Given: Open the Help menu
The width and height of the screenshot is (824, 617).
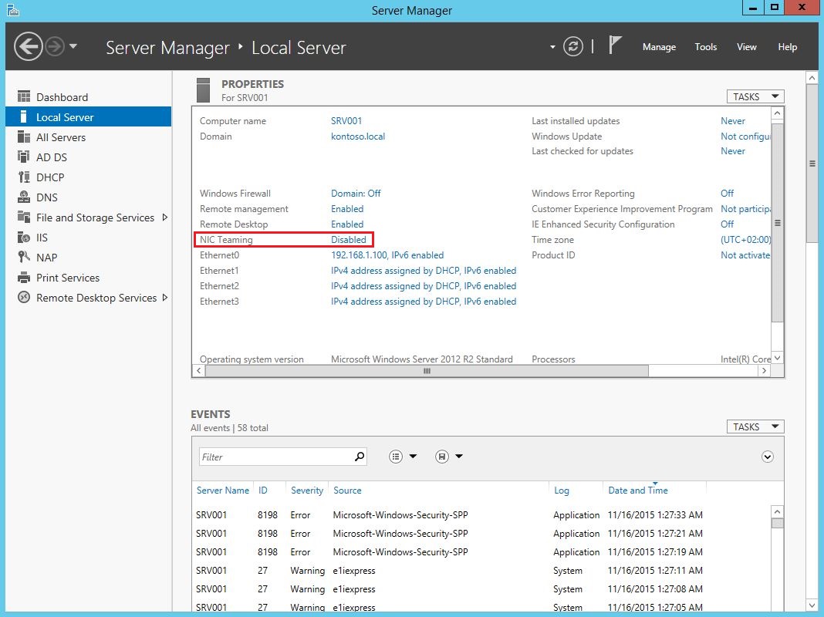Looking at the screenshot, I should [x=787, y=47].
